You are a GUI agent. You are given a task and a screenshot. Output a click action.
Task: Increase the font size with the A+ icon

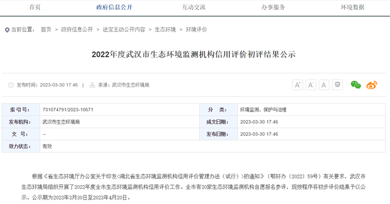[297, 85]
